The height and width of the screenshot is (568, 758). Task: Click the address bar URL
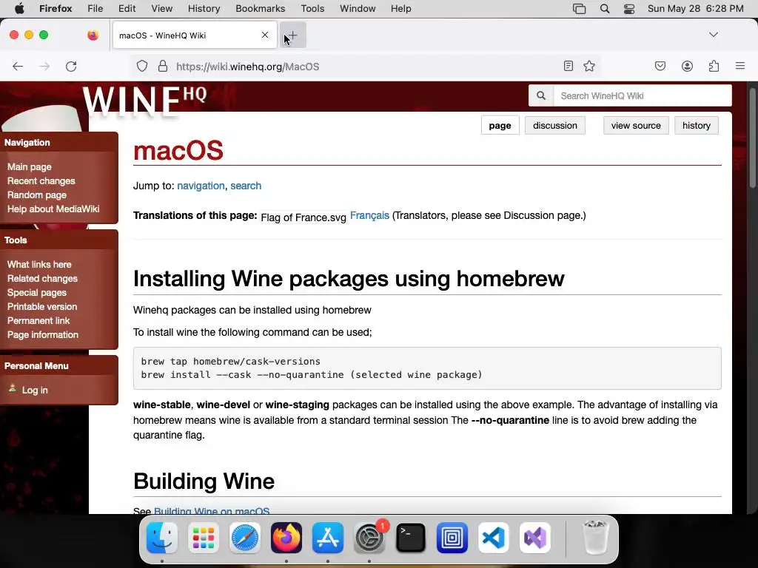[x=247, y=67]
